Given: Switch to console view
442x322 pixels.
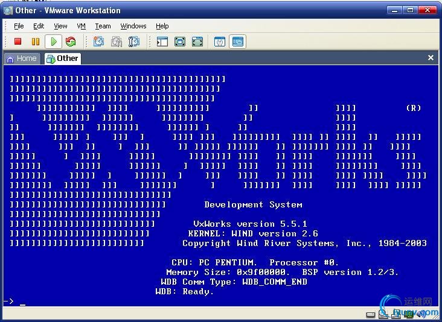Looking at the screenshot, I should pyautogui.click(x=237, y=42).
